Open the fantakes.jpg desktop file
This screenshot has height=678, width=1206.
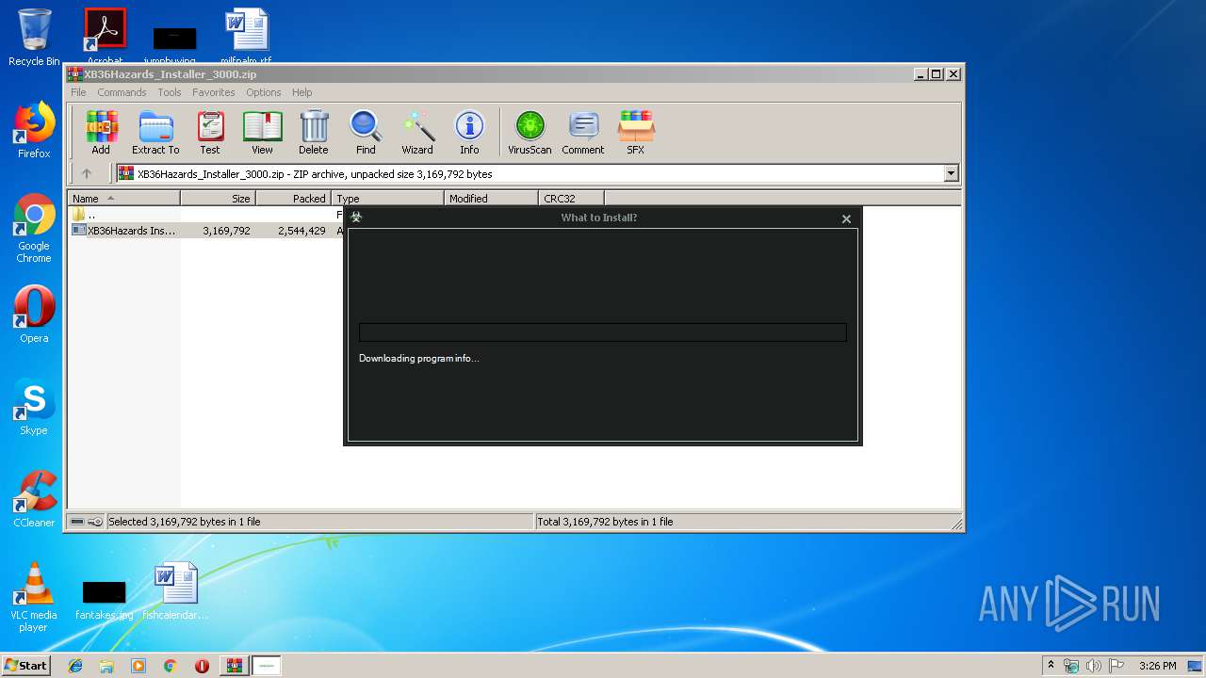tap(104, 601)
